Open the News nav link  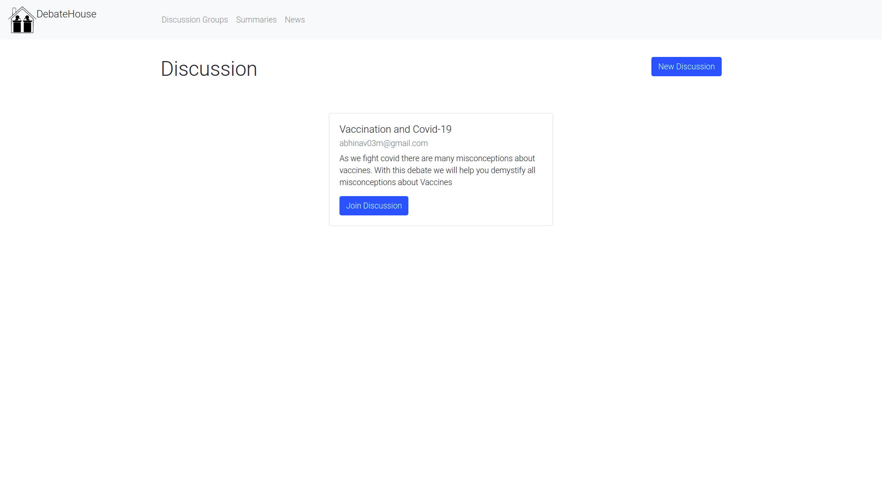tap(294, 20)
